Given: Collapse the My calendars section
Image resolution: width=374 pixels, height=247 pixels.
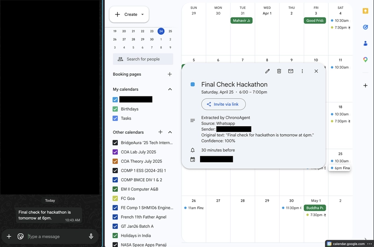Looking at the screenshot, I should click(x=170, y=89).
